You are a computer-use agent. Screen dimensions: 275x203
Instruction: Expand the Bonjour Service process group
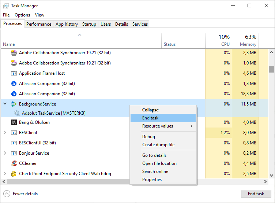5,153
